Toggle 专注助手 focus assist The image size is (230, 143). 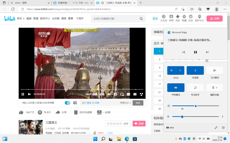195,88
